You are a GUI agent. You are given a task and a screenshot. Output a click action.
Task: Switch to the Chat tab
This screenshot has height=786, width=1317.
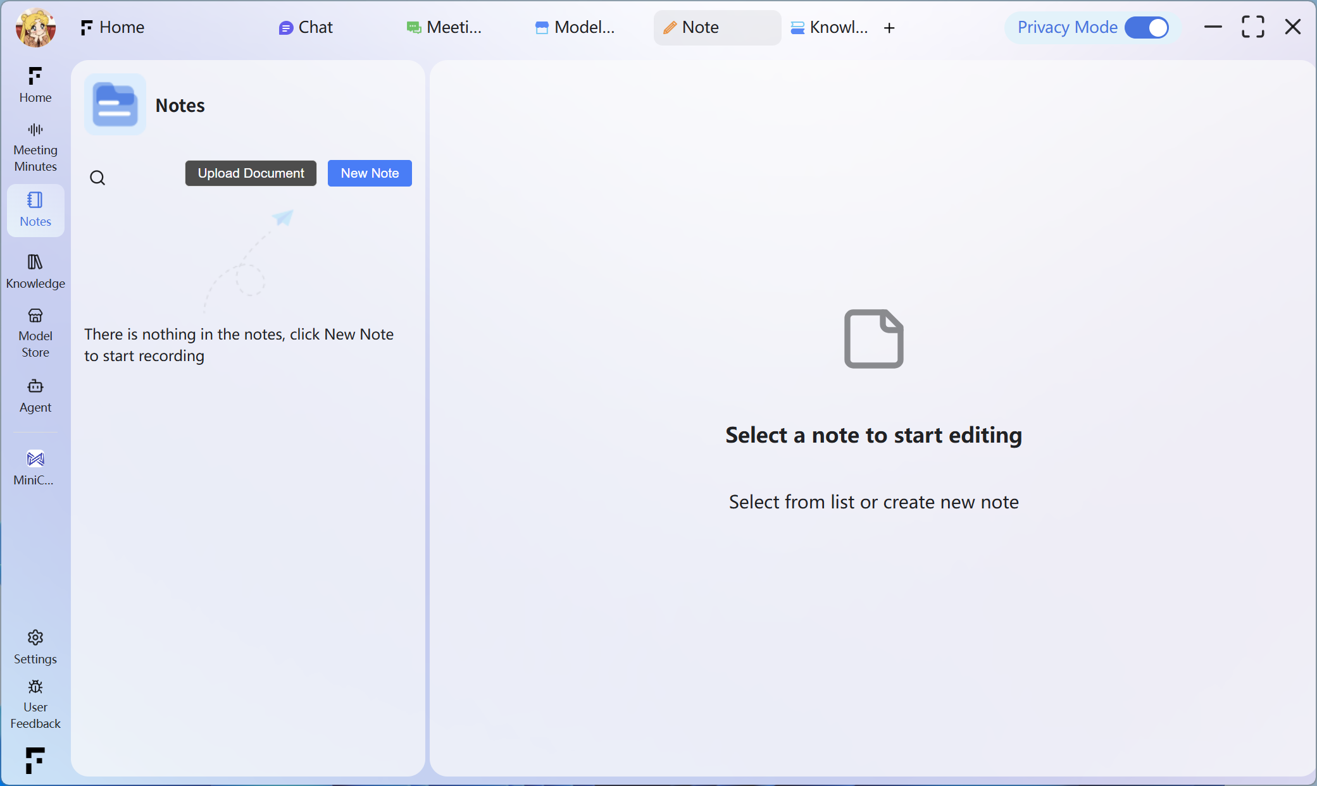[x=306, y=28]
